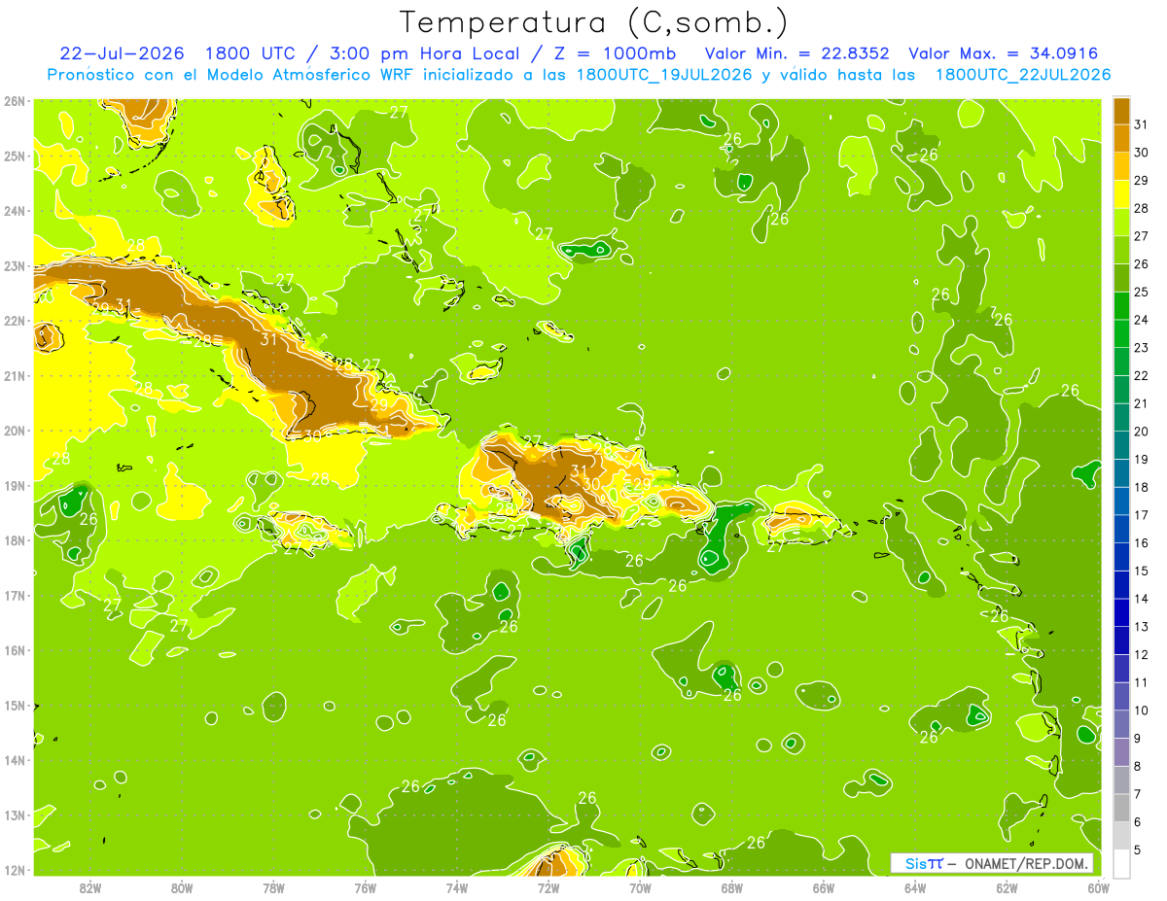This screenshot has height=901, width=1167.
Task: Click the 72W longitude axis label
Action: click(548, 887)
